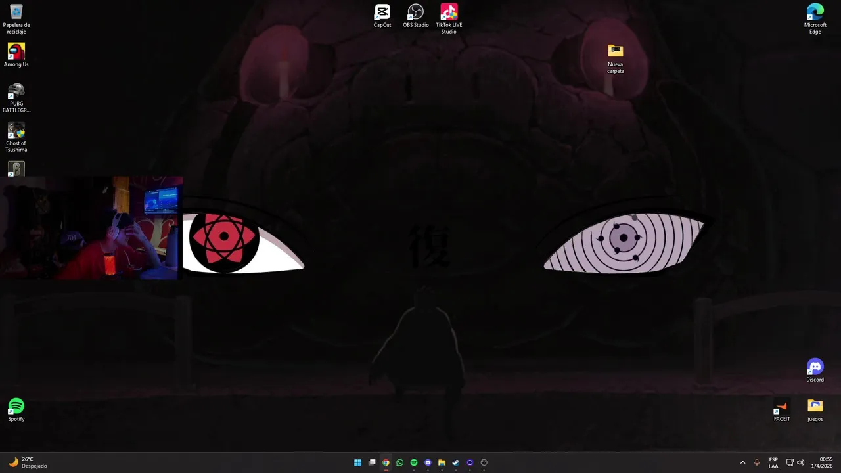Select the Microsoft Edge desktop icon
841x473 pixels.
coord(815,19)
